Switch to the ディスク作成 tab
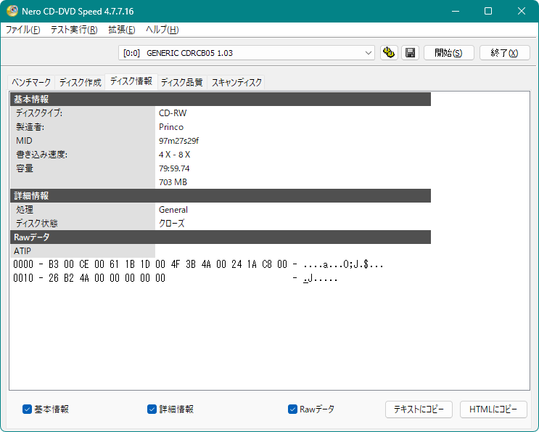 click(80, 83)
